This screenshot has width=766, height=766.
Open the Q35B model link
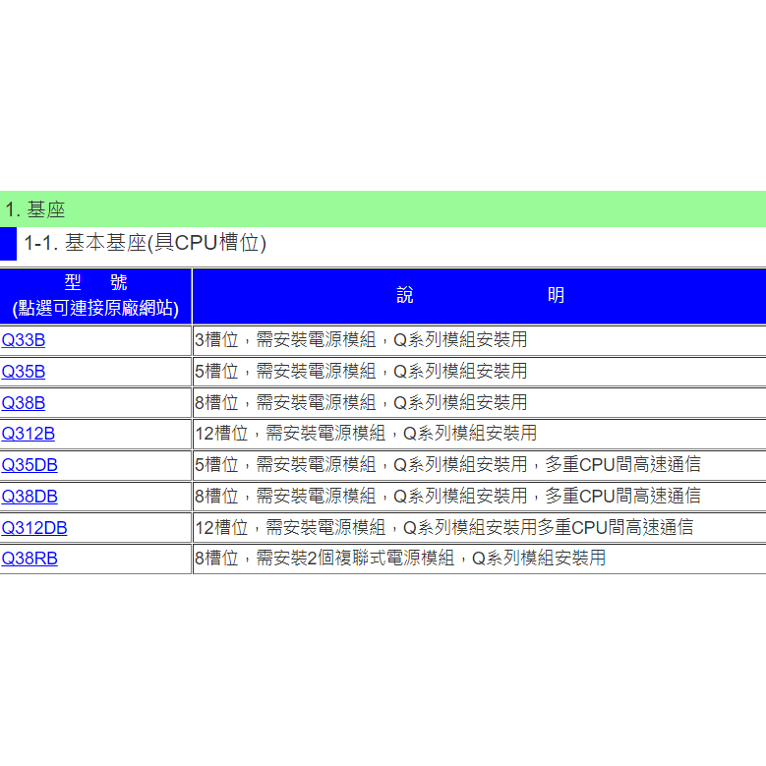(24, 372)
